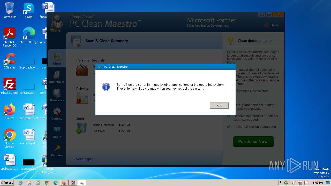The height and width of the screenshot is (186, 331).
Task: Click the Purchase Now button
Action: 253,142
